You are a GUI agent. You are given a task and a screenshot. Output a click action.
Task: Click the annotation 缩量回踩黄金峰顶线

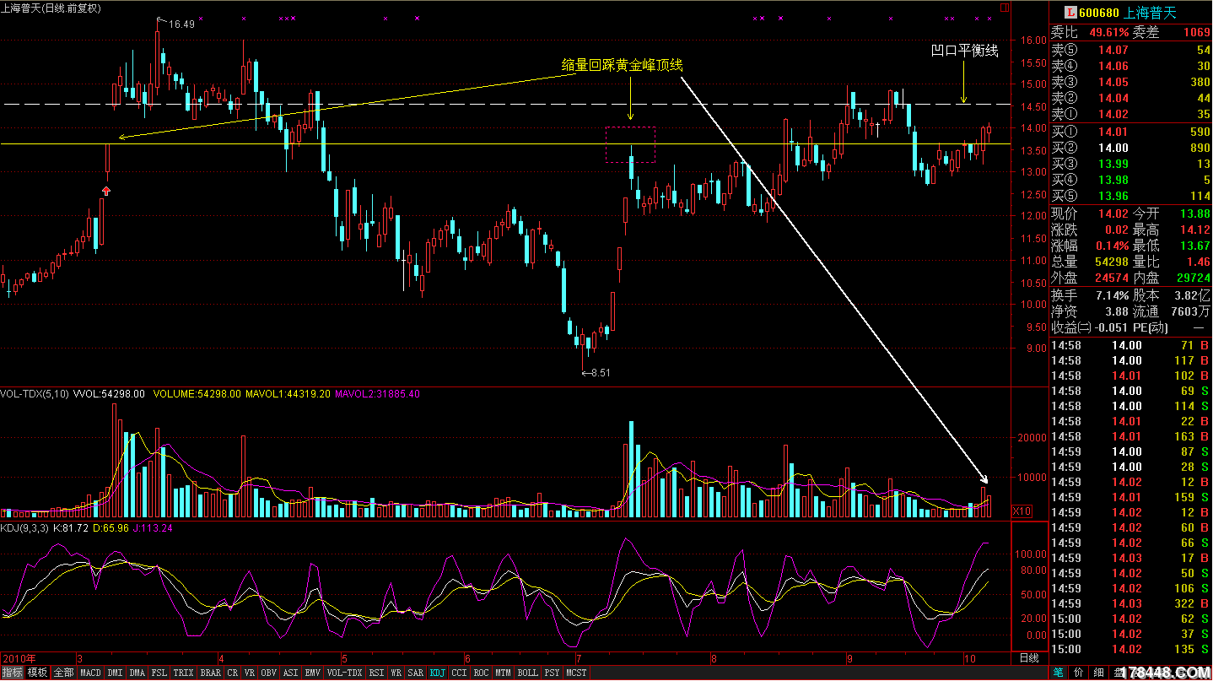(x=623, y=65)
